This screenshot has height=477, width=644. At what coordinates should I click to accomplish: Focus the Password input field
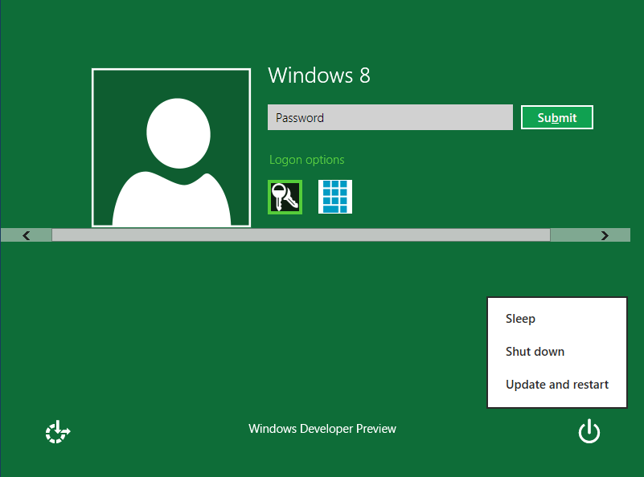point(390,117)
